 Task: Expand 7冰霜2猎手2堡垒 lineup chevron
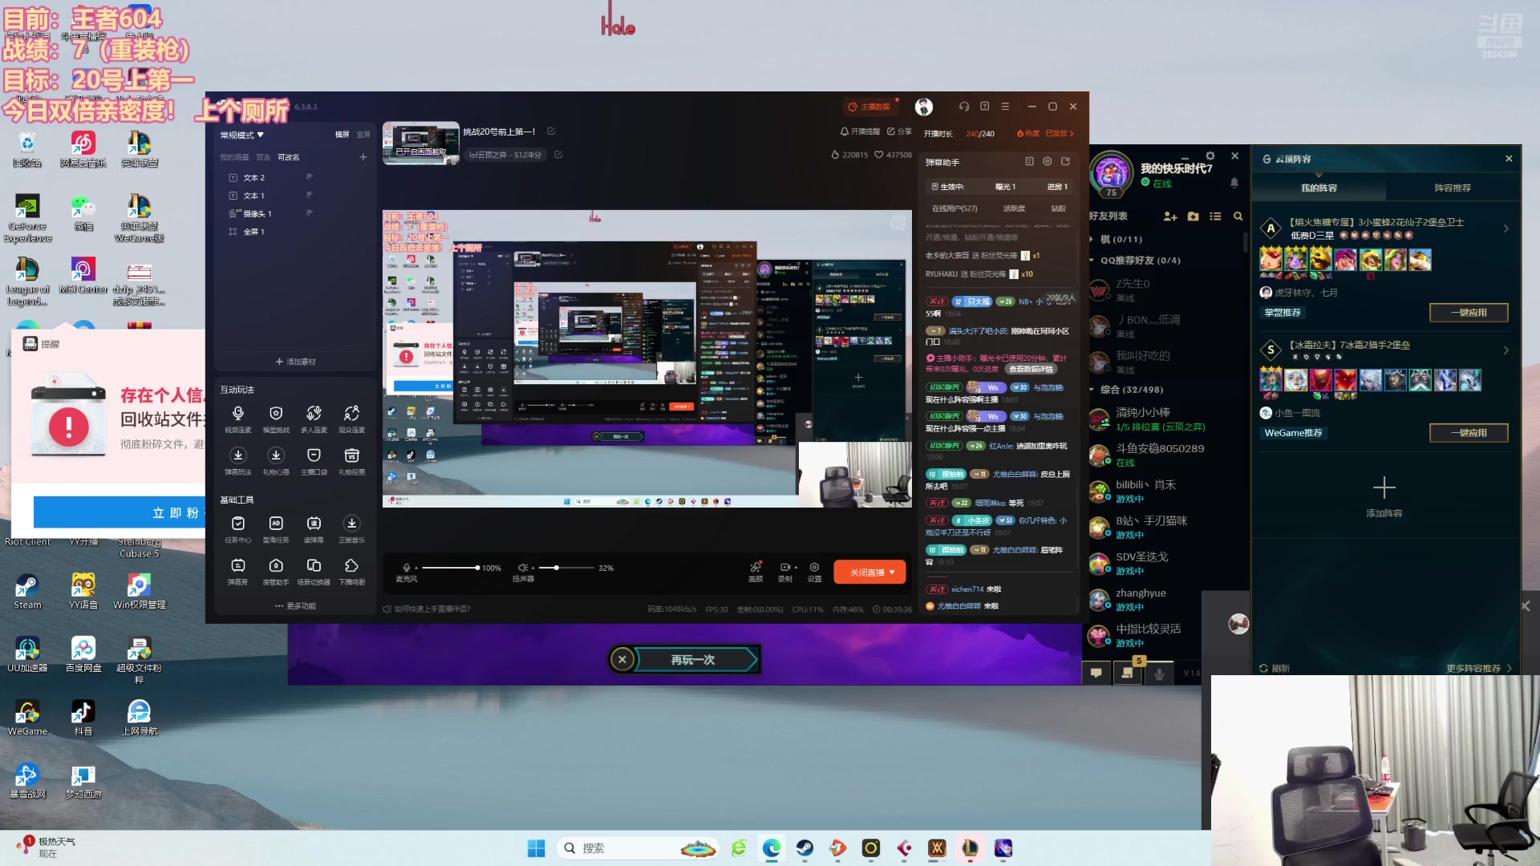pyautogui.click(x=1506, y=350)
